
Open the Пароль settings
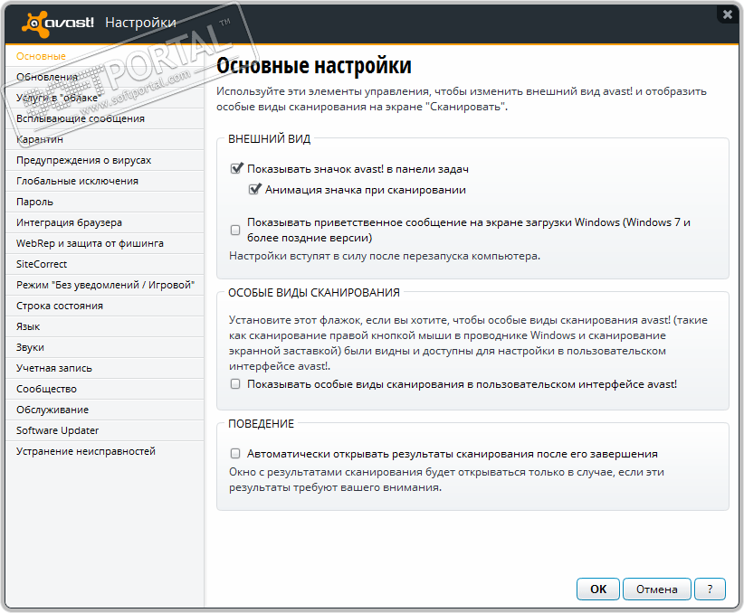(x=105, y=202)
